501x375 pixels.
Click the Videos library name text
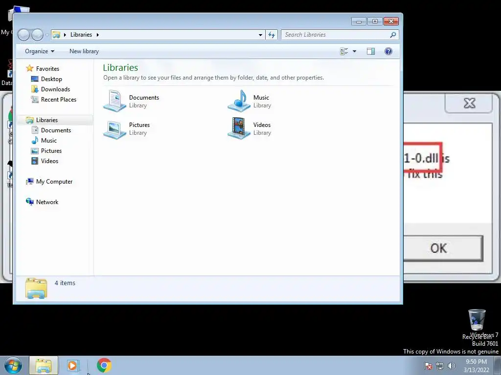click(x=262, y=125)
